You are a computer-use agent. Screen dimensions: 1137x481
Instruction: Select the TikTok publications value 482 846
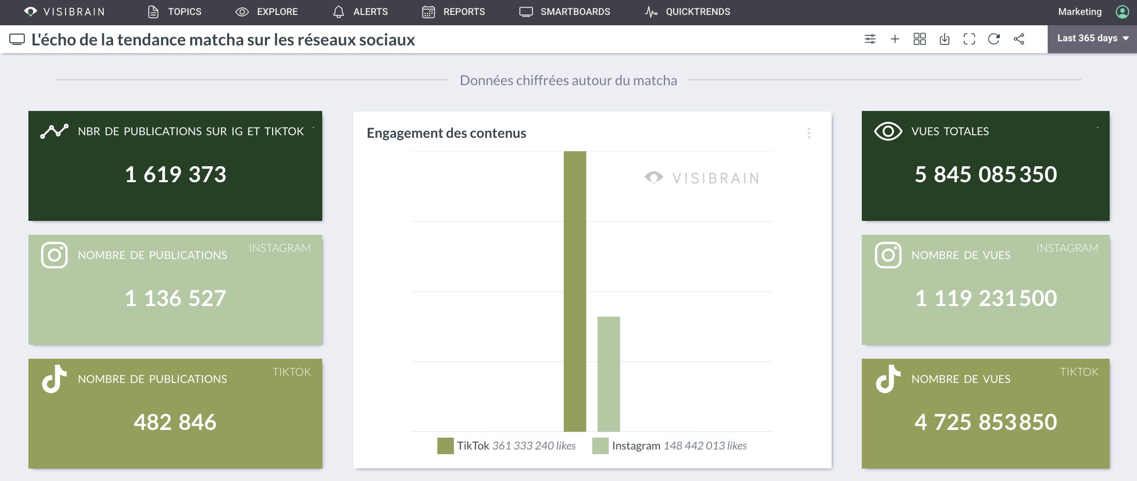[175, 422]
